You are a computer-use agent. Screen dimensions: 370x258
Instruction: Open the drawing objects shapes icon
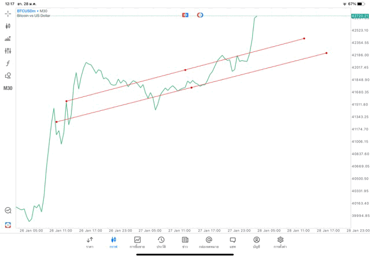(x=8, y=76)
